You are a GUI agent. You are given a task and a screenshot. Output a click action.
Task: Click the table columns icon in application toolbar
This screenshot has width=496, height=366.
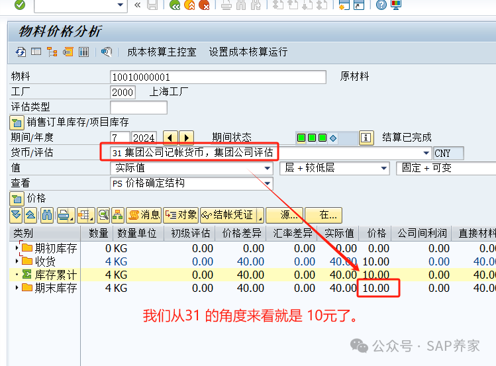click(x=83, y=52)
